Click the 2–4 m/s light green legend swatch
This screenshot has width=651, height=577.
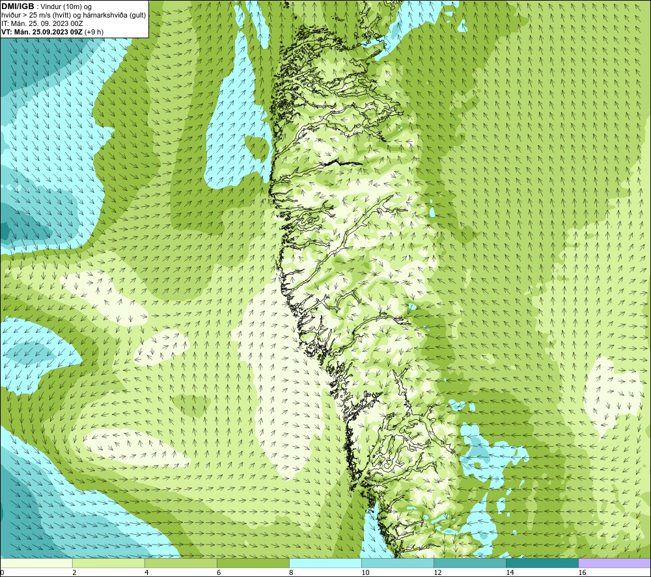pyautogui.click(x=108, y=563)
